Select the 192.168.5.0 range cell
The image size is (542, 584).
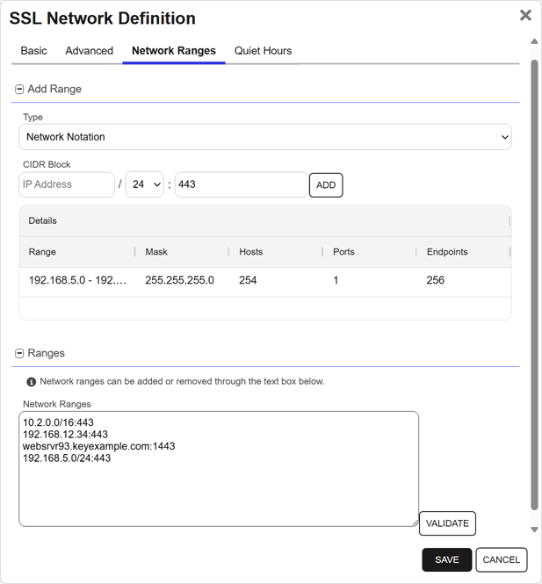click(77, 280)
